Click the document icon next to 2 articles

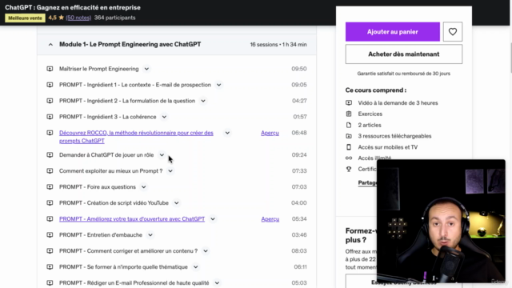pyautogui.click(x=349, y=125)
